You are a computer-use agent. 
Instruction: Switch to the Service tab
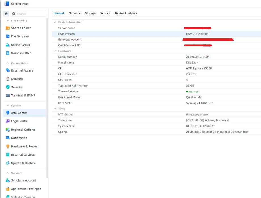tap(105, 13)
